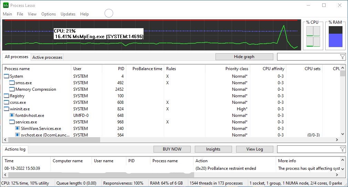The image size is (348, 187).
Task: Open the View menu
Action: coord(32,14)
